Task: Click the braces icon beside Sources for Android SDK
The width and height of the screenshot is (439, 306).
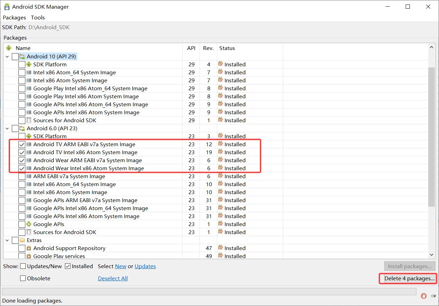Action: [x=28, y=120]
